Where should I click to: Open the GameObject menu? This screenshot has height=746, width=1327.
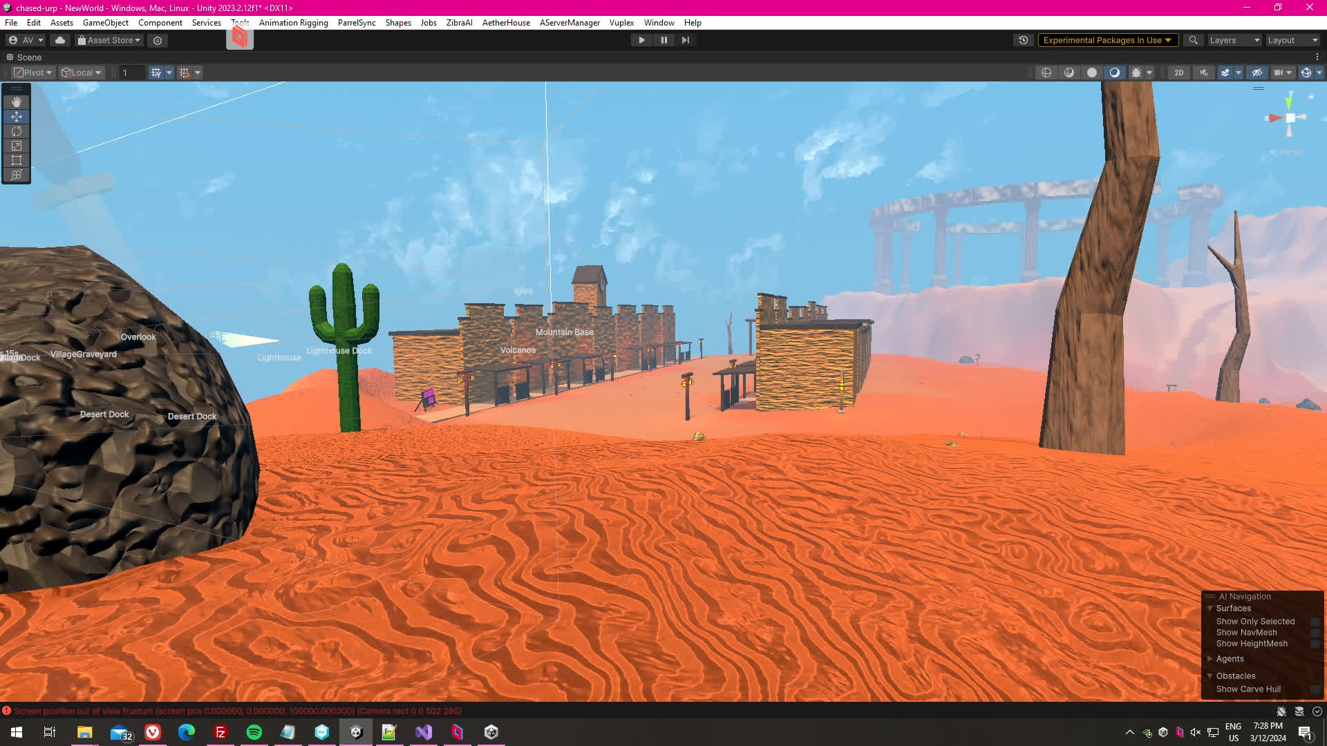click(105, 23)
